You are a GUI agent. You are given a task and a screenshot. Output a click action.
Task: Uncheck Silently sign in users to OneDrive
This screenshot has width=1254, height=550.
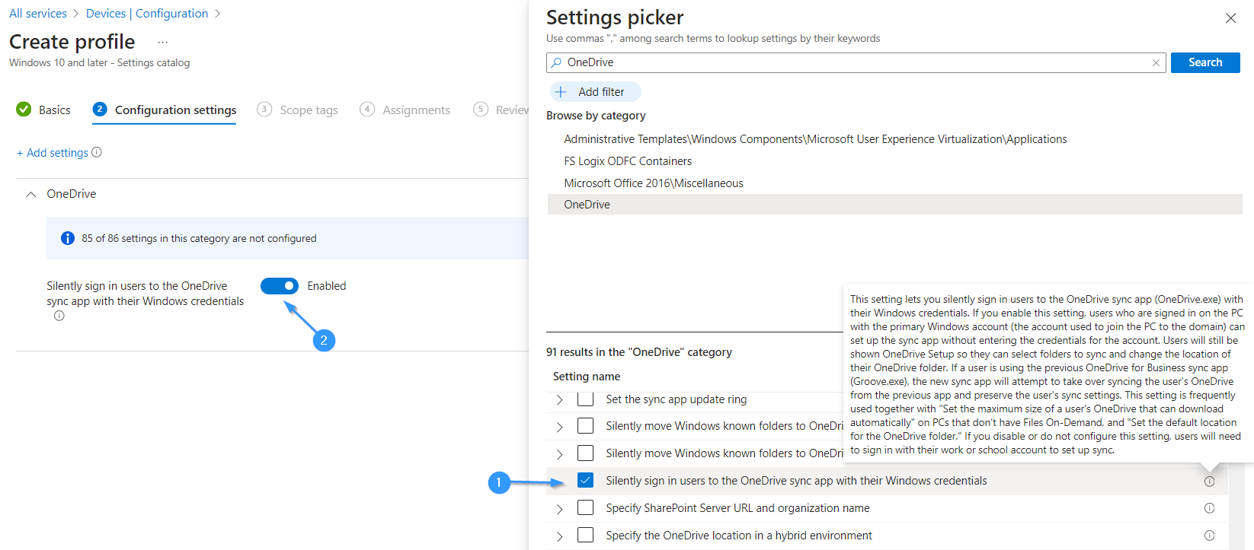tap(585, 481)
